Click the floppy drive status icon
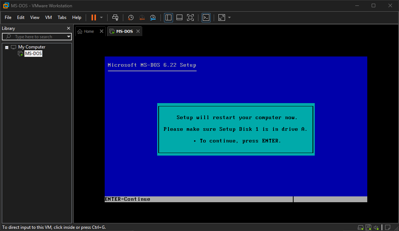 368,227
